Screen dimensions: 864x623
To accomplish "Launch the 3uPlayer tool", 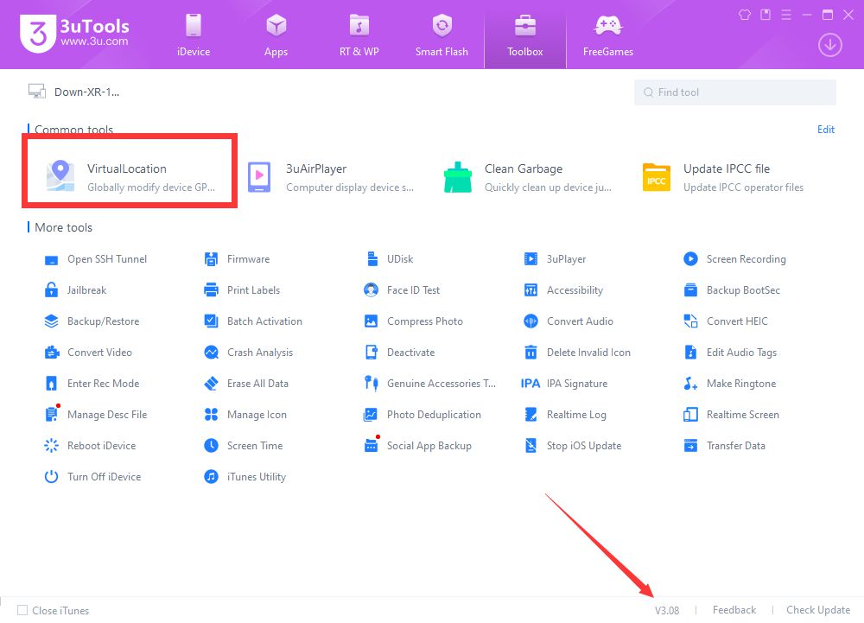I will (555, 259).
